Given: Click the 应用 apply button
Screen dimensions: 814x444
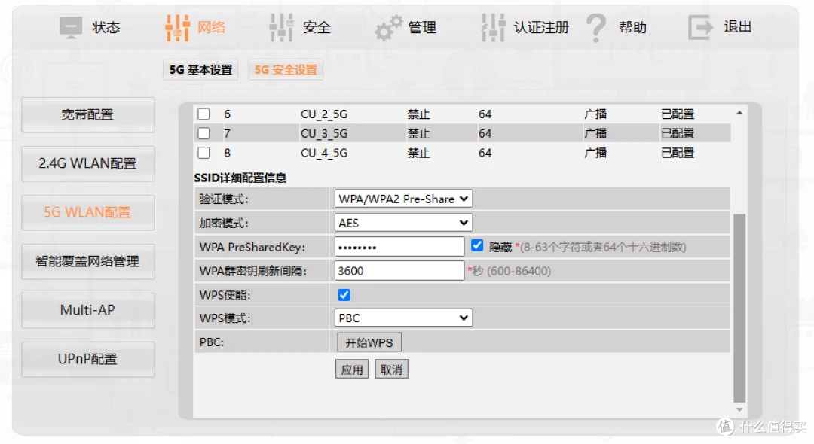Looking at the screenshot, I should coord(352,369).
